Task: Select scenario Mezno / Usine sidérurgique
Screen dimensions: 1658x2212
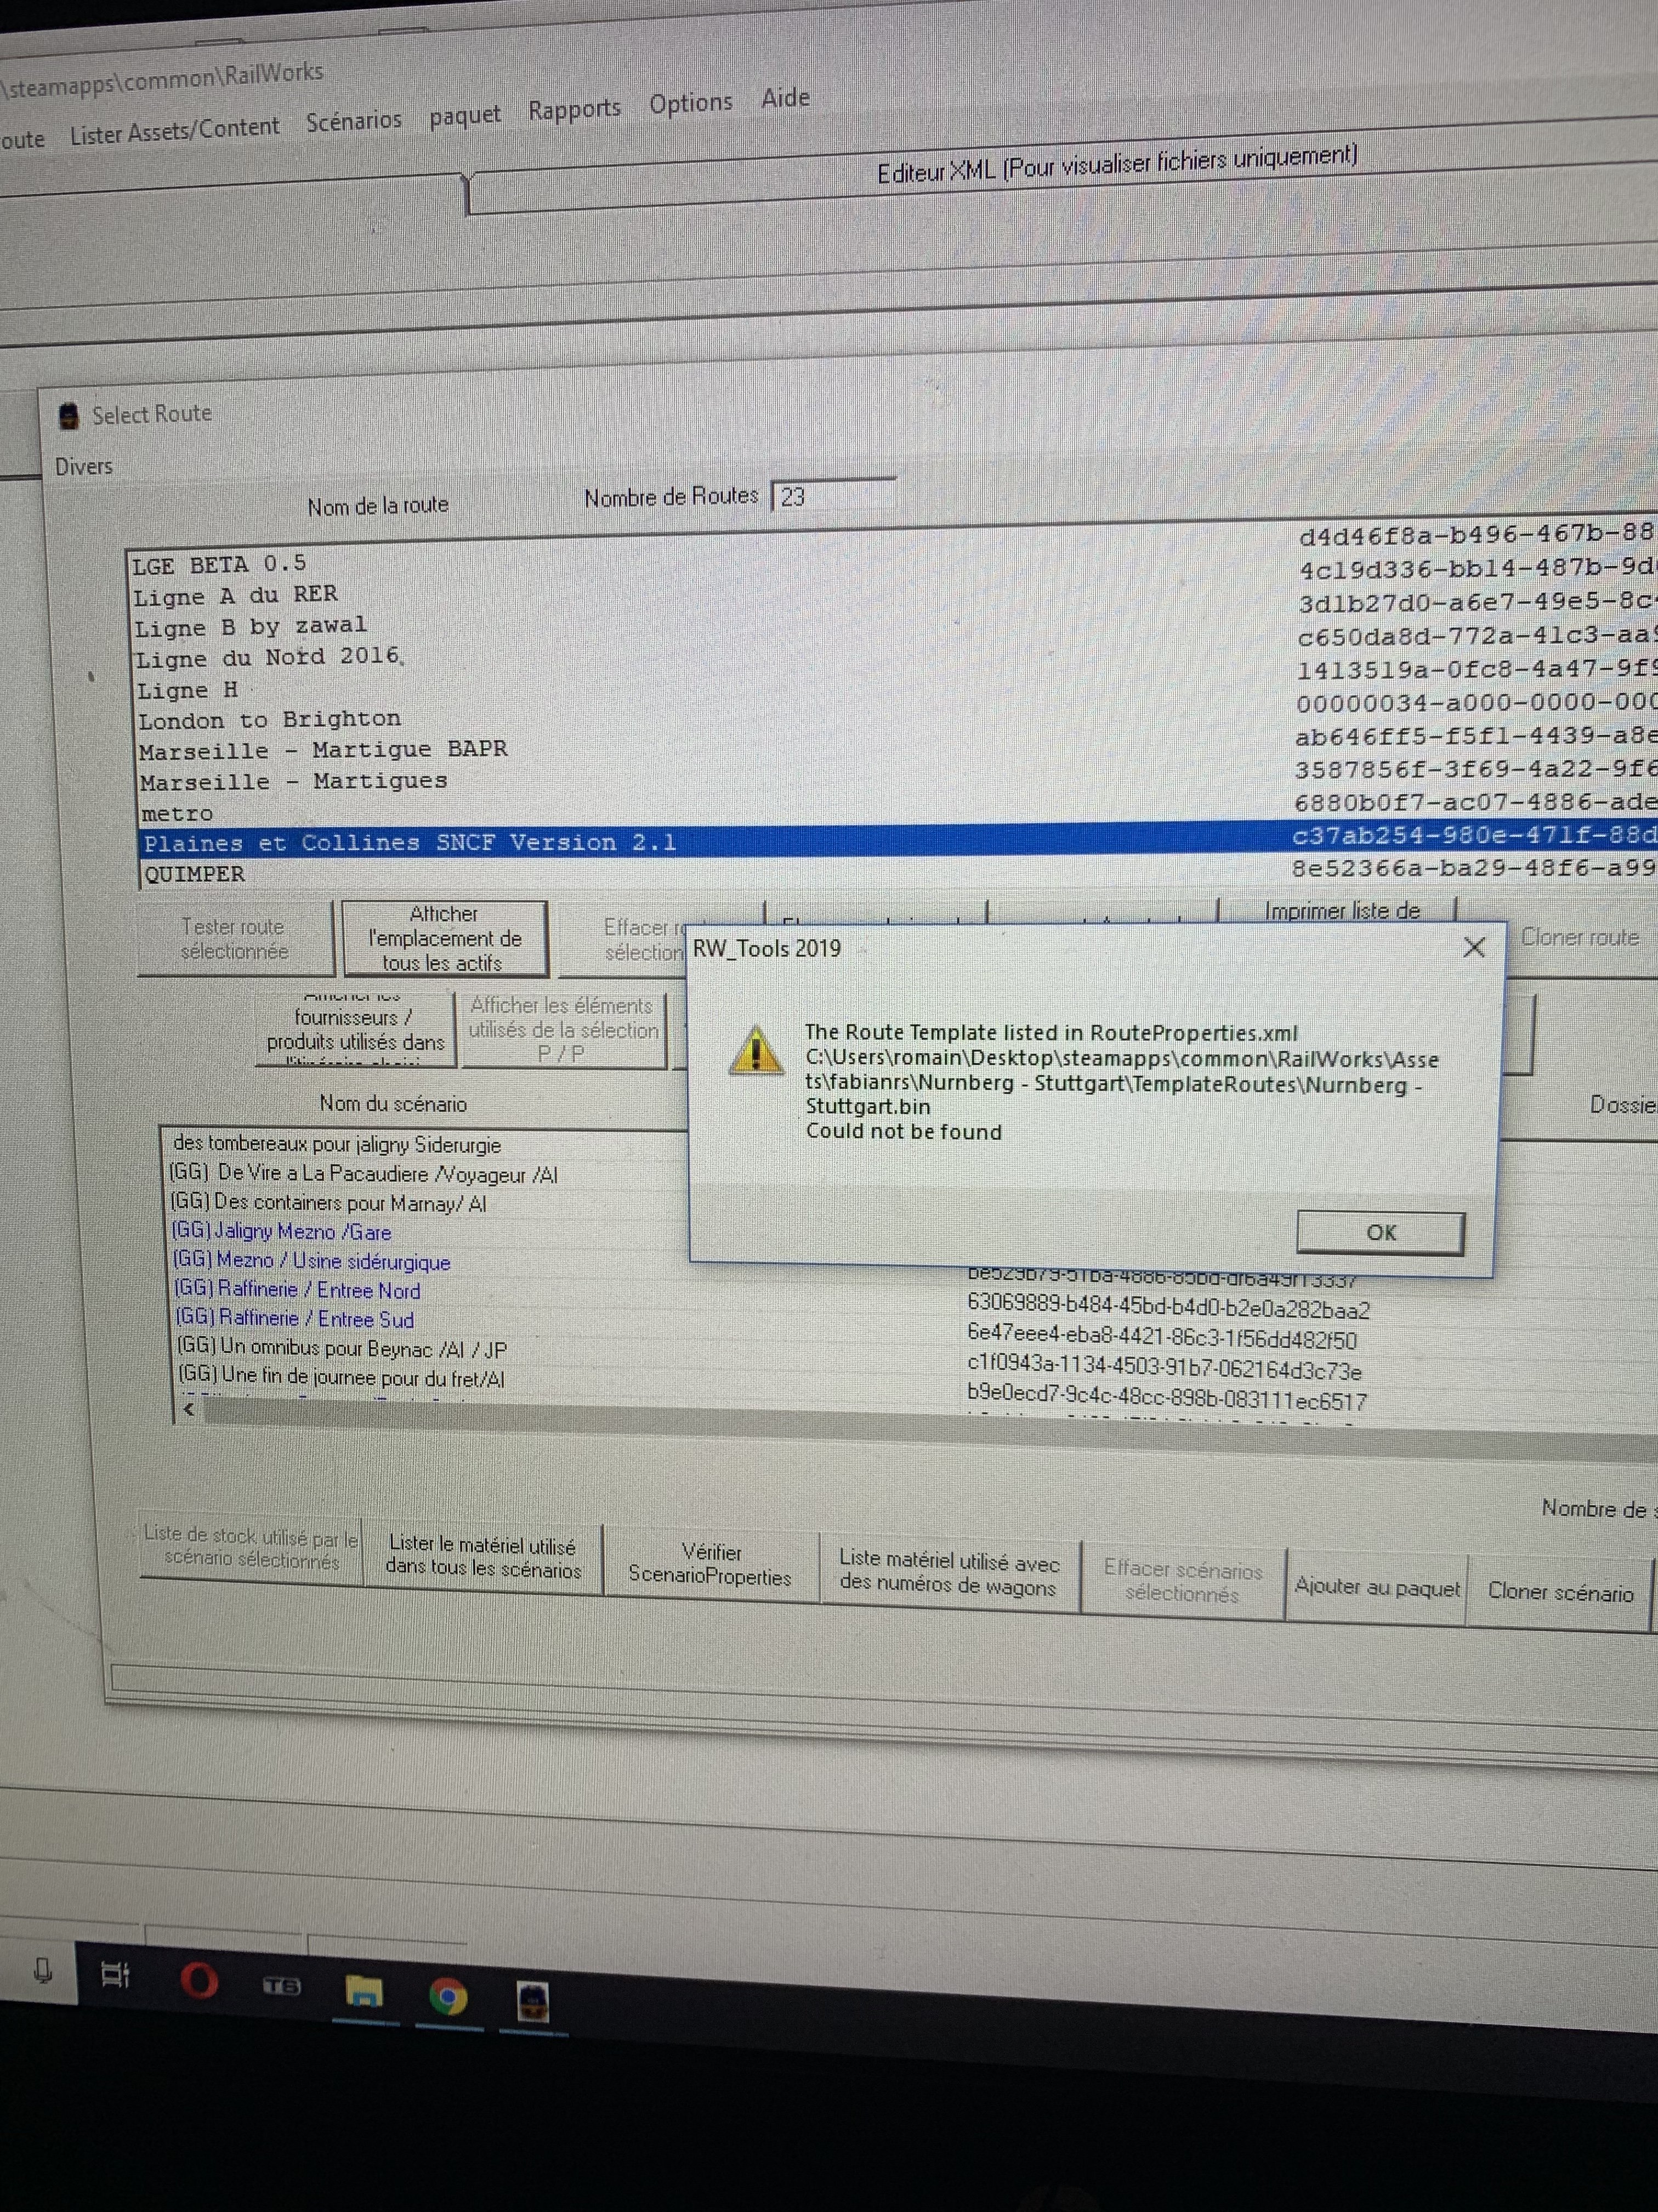Action: coord(312,1261)
